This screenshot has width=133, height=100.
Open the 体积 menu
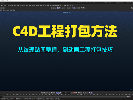18,5
